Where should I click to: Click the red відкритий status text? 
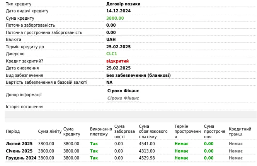pyautogui.click(x=117, y=61)
